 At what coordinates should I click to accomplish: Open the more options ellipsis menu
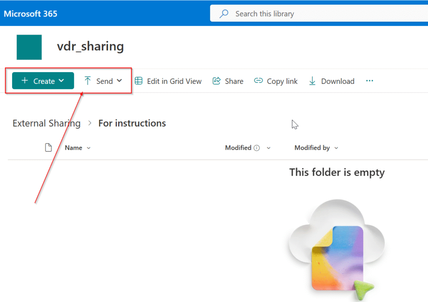[x=369, y=81]
